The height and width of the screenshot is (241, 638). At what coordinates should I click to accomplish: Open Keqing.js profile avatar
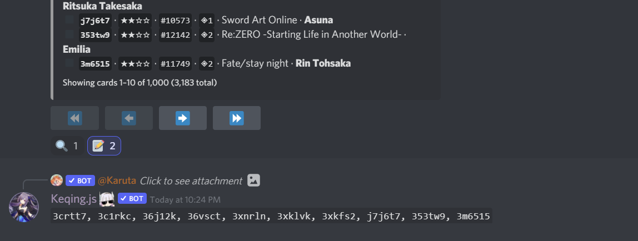pyautogui.click(x=24, y=207)
